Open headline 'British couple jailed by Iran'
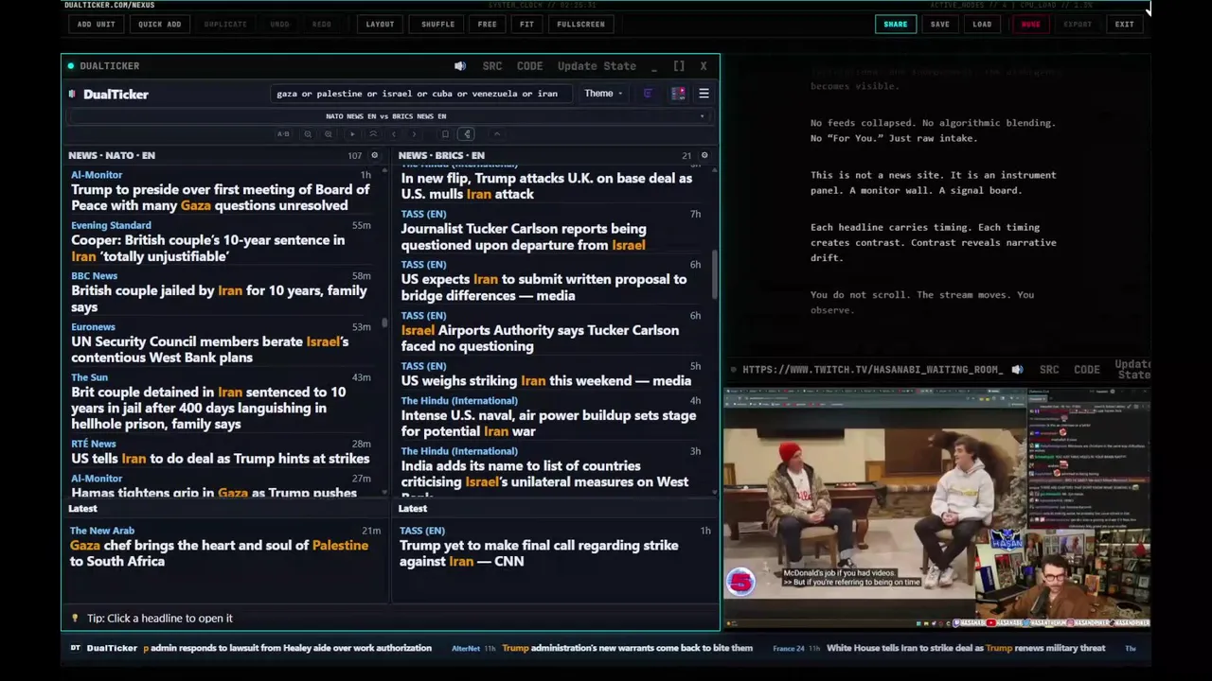Screen dimensions: 1212x681 pyautogui.click(x=219, y=299)
